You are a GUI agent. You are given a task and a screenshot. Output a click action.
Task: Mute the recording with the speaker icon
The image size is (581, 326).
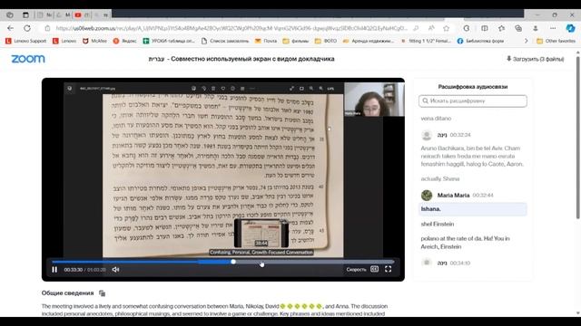[x=115, y=270]
